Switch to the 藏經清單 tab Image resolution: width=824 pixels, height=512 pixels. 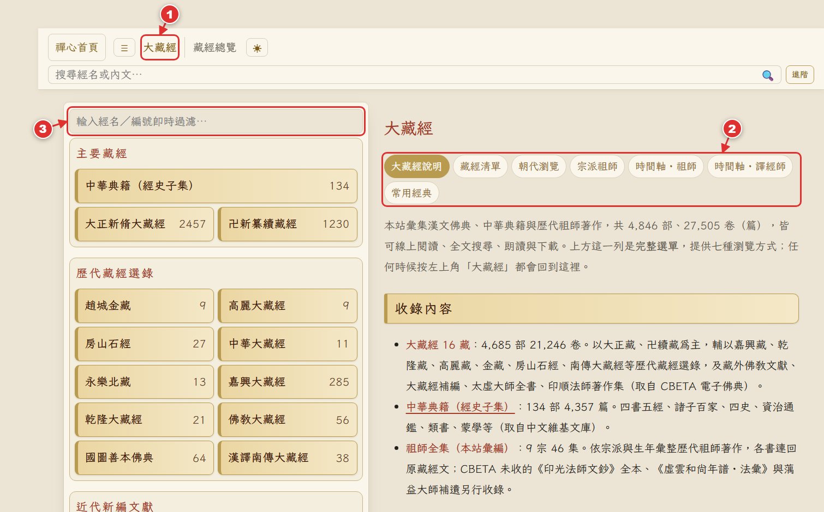[480, 166]
